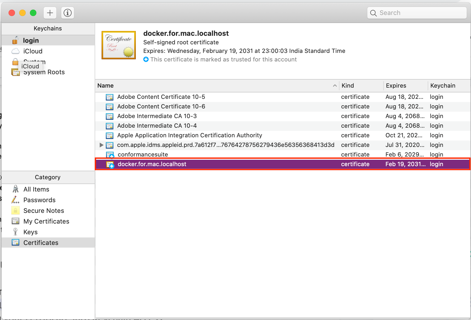Select Adobe Intermediate CA 10-3 row

(283, 116)
